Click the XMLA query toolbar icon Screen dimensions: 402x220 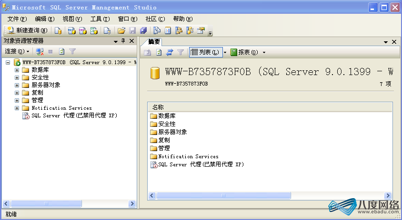point(94,31)
